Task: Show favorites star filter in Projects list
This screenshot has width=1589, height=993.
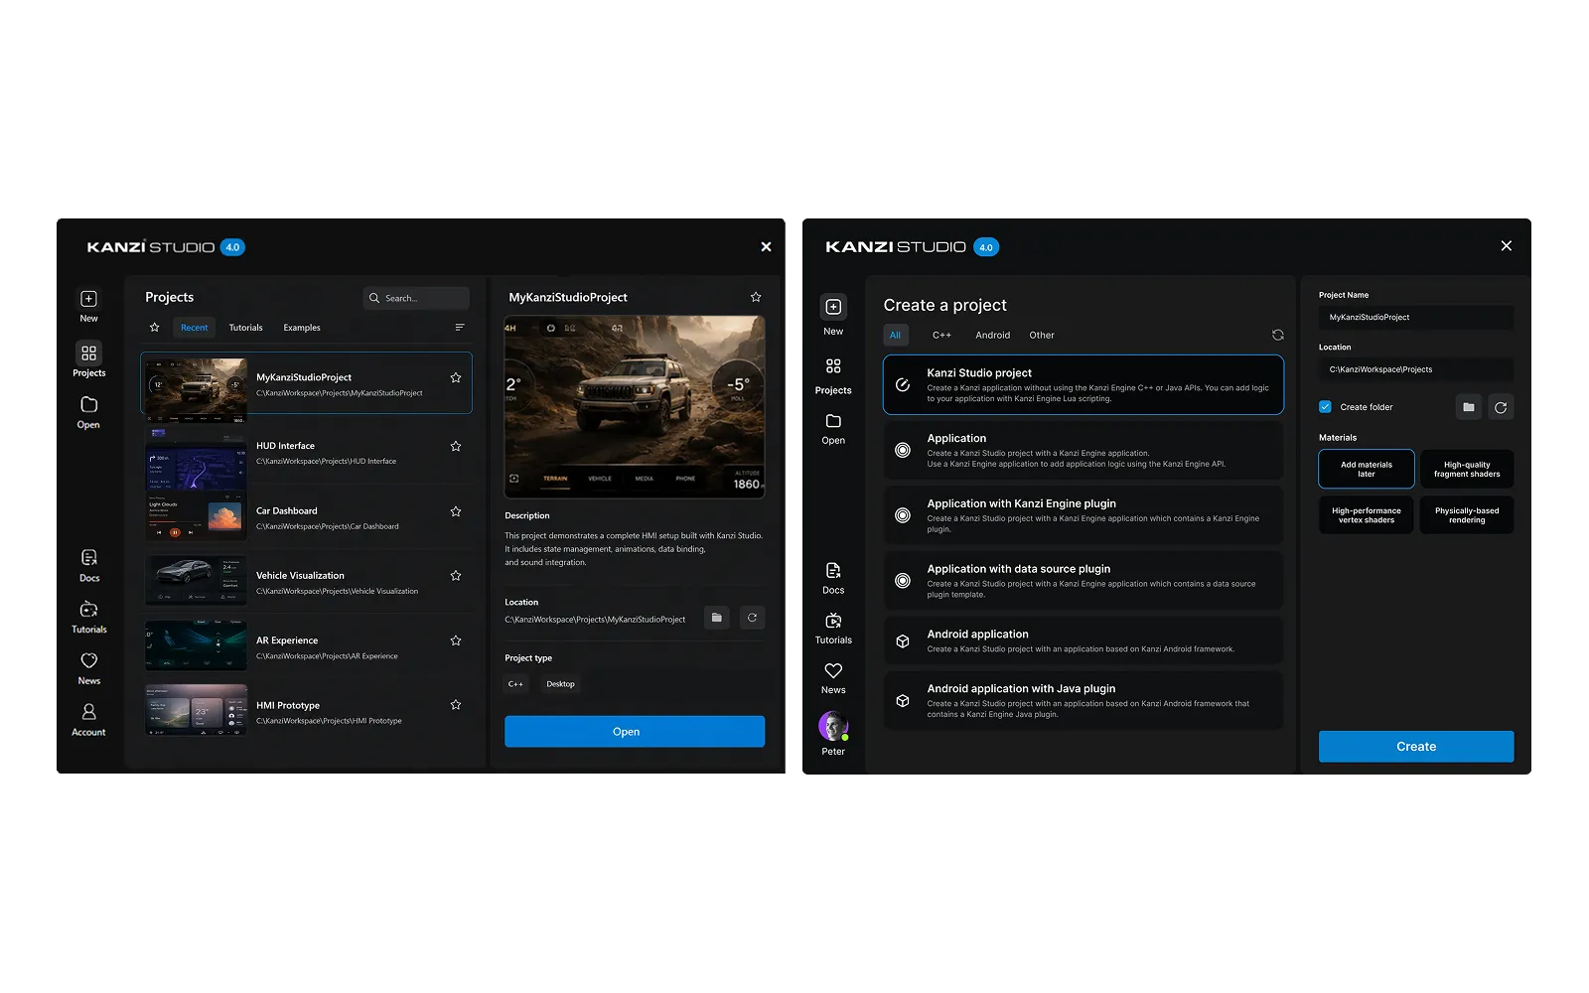Action: point(154,328)
